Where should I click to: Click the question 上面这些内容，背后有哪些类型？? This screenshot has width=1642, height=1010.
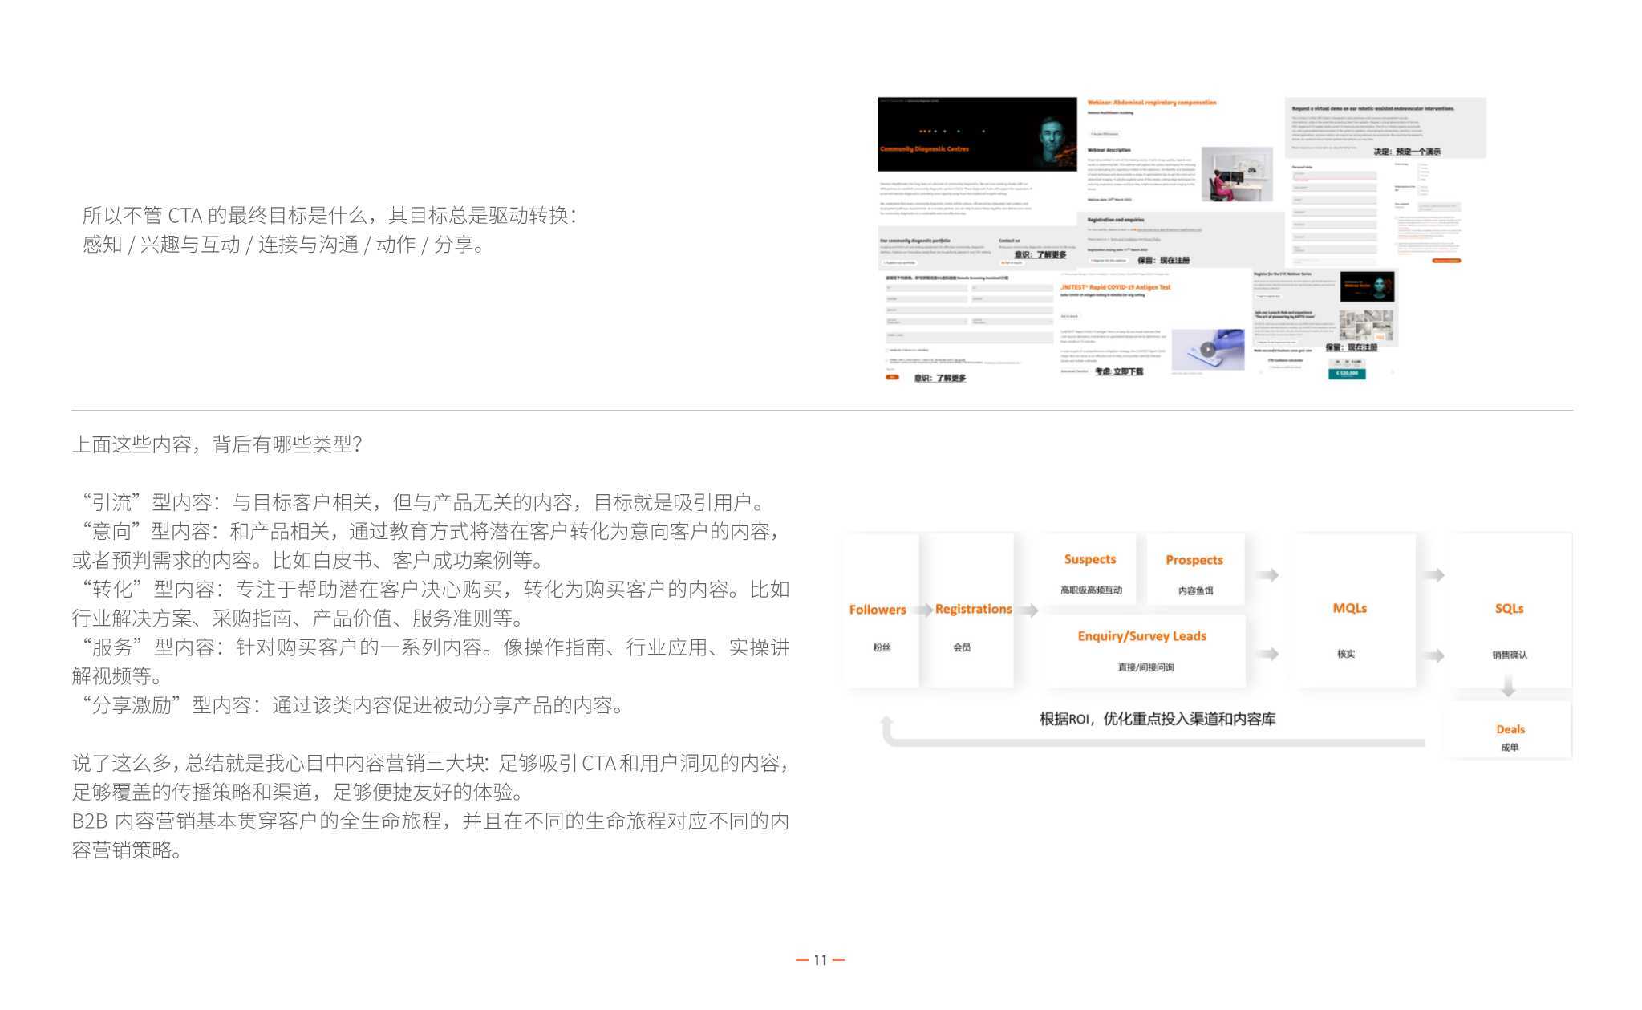[217, 444]
